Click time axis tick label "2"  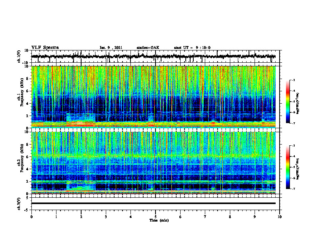tap(81, 217)
